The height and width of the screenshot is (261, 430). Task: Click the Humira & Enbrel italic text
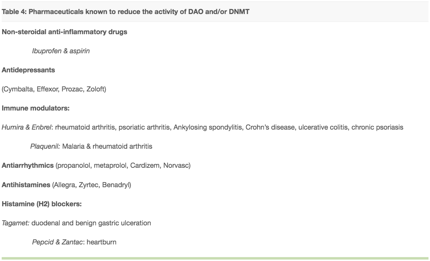(x=26, y=127)
